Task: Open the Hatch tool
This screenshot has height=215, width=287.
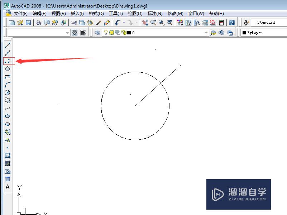Action: click(x=8, y=156)
